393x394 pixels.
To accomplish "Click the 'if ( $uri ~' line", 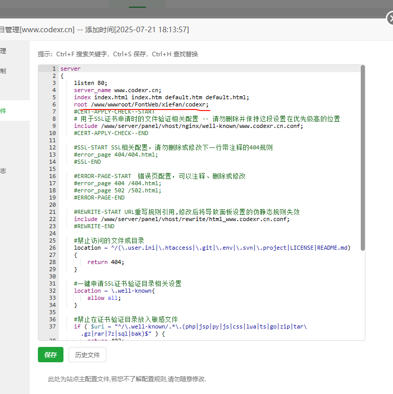I will tap(190, 326).
